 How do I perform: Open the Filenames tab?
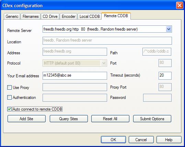(x=31, y=16)
